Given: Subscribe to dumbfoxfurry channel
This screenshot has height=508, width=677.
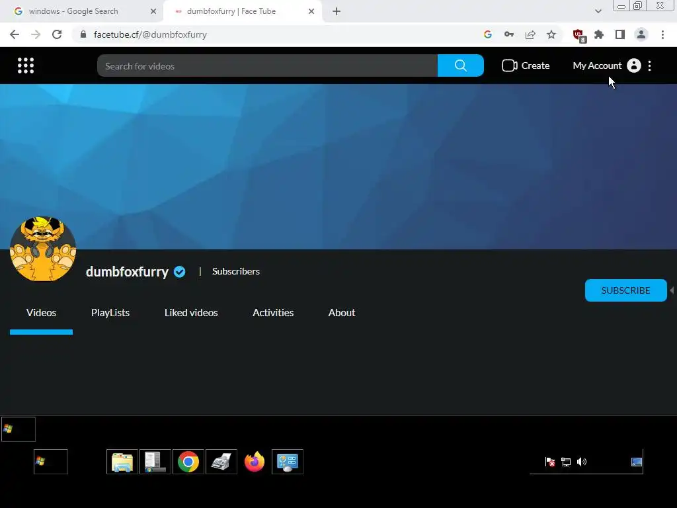Looking at the screenshot, I should pos(625,290).
